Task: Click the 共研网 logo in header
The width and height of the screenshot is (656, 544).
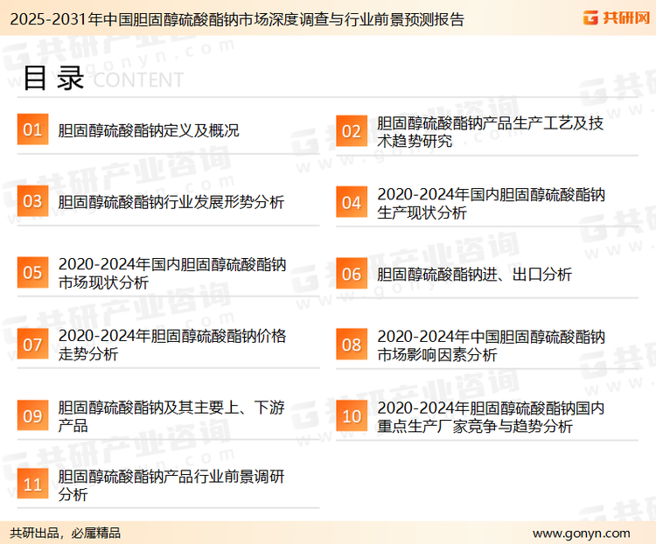Action: [x=617, y=18]
